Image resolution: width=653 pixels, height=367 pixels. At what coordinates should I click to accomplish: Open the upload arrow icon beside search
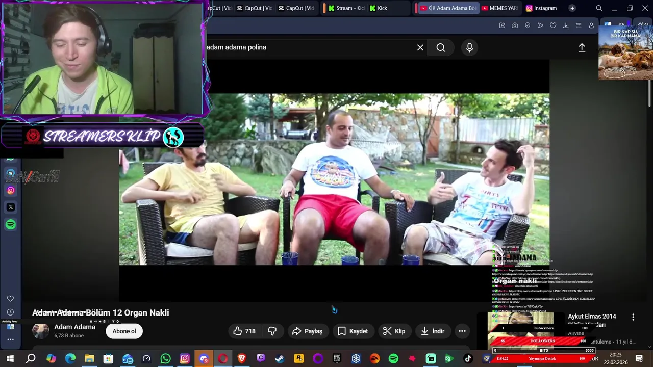tap(582, 47)
